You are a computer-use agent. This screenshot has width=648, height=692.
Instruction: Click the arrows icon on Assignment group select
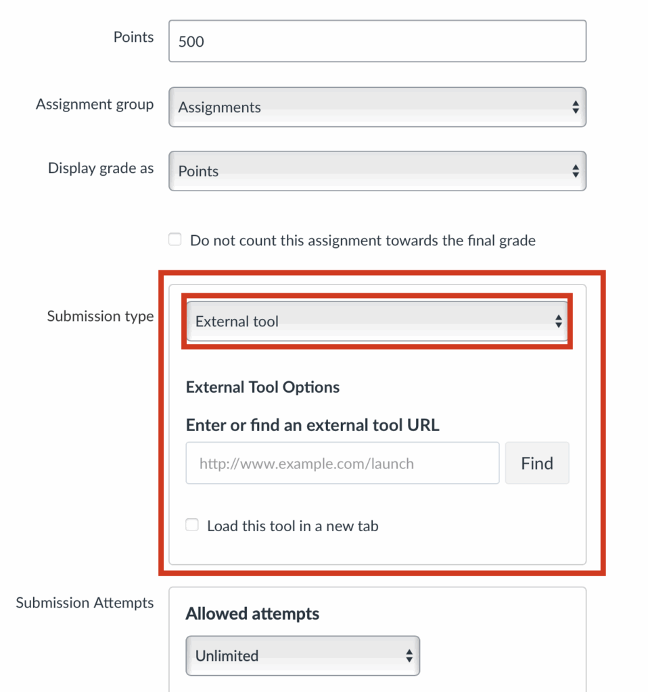click(x=575, y=107)
